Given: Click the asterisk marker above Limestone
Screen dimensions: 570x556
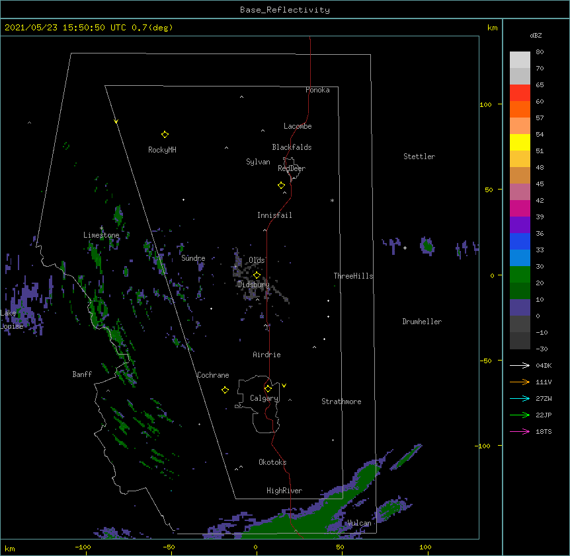Looking at the screenshot, I should [x=101, y=228].
